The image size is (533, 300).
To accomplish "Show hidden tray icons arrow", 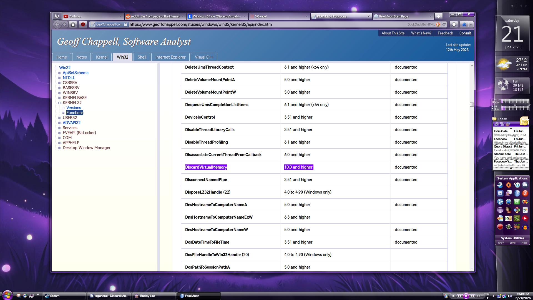I will [x=493, y=296].
